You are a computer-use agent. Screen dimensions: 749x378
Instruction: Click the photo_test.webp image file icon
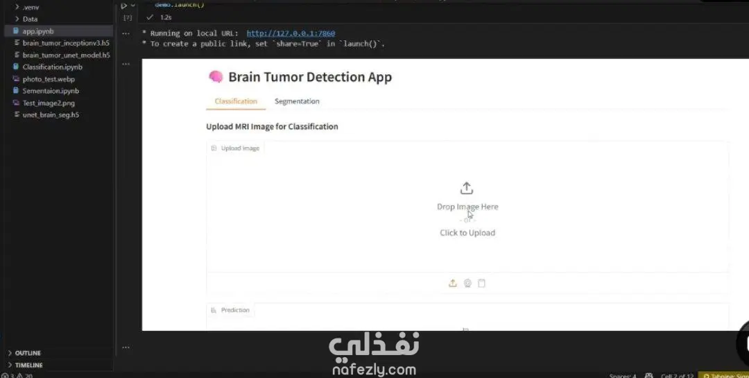click(x=17, y=79)
